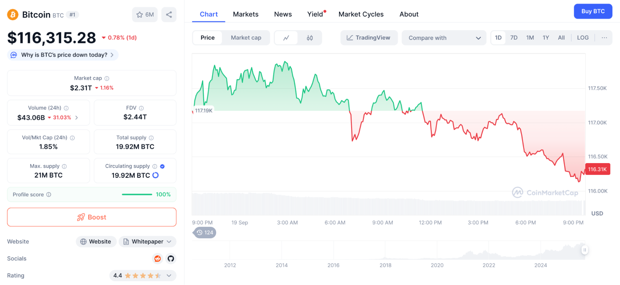Switch to candlestick chart icon
This screenshot has width=620, height=285.
click(310, 38)
